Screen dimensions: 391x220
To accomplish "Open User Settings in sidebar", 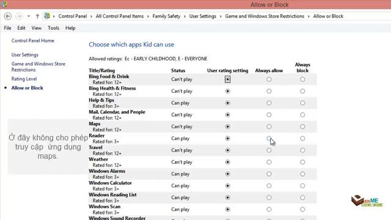I will coord(25,54).
